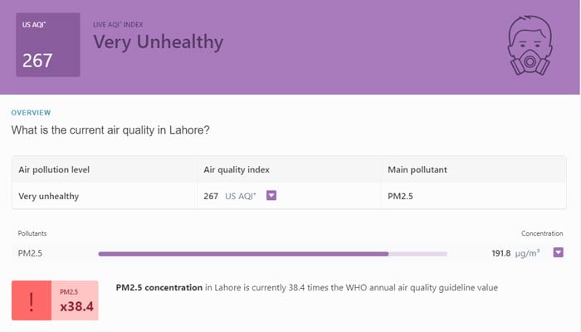The width and height of the screenshot is (581, 332).
Task: Select the PM2.5 label in the pollutants row
Action: [x=30, y=253]
